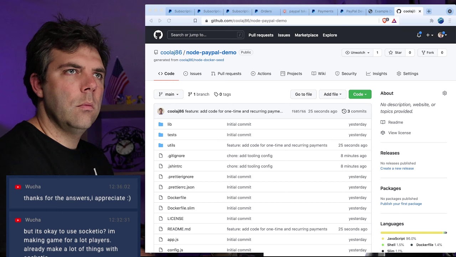Open the create new plus dropdown in header
Viewport: 456px width, 257px height.
(430, 35)
